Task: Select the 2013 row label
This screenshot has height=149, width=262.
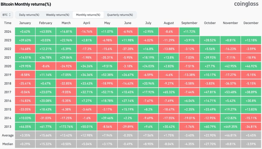Action: coord(8,127)
